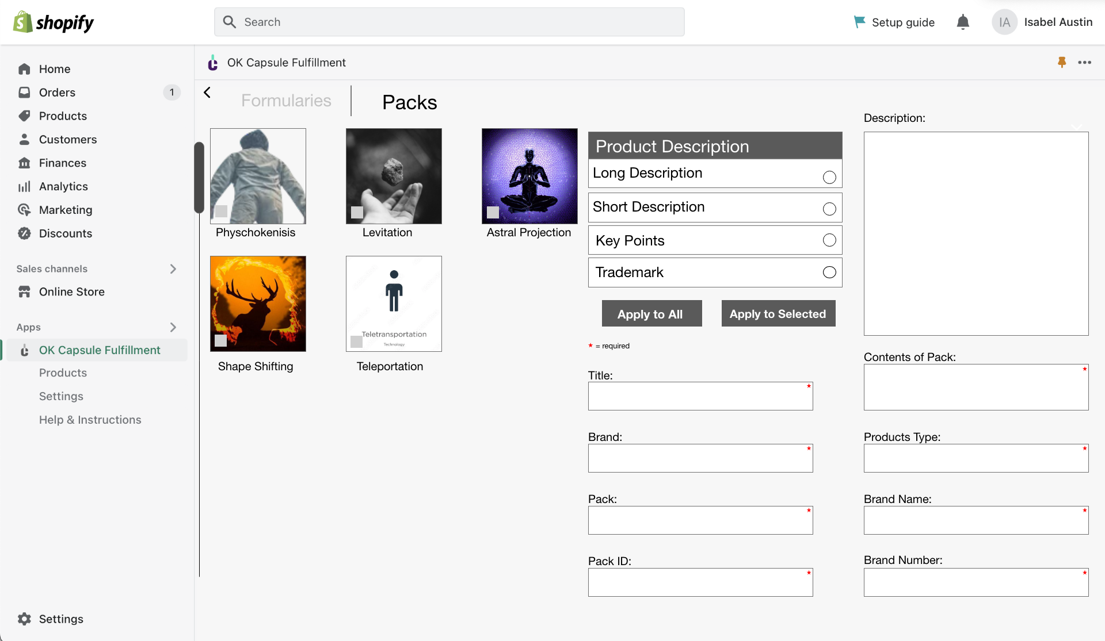Image resolution: width=1105 pixels, height=641 pixels.
Task: Expand the Apps section chevron
Action: point(173,327)
